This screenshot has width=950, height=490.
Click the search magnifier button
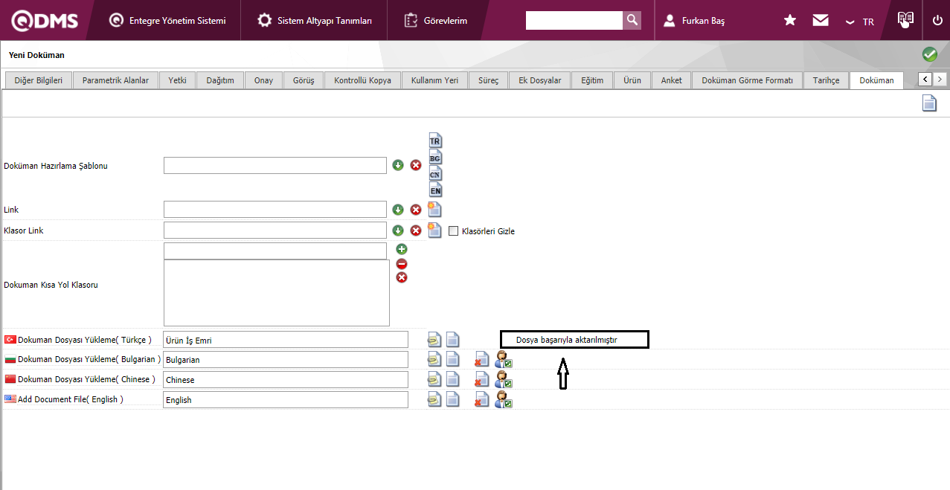coord(632,20)
